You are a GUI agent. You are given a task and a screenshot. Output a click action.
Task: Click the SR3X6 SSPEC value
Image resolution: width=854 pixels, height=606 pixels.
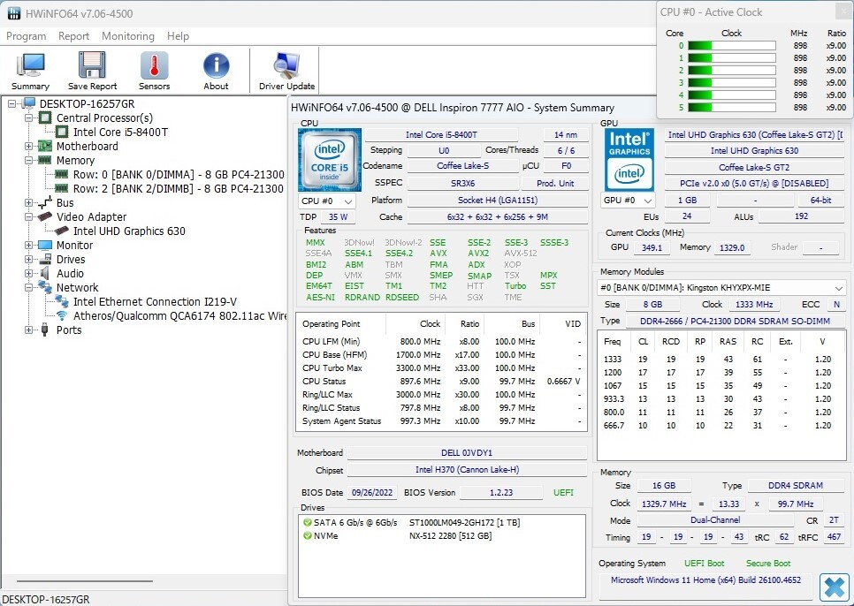[x=462, y=184]
